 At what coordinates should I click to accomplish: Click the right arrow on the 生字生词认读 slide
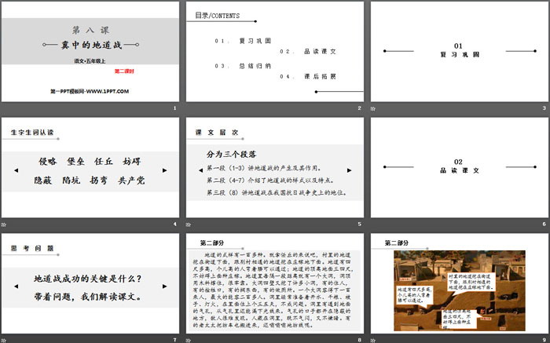coord(167,169)
